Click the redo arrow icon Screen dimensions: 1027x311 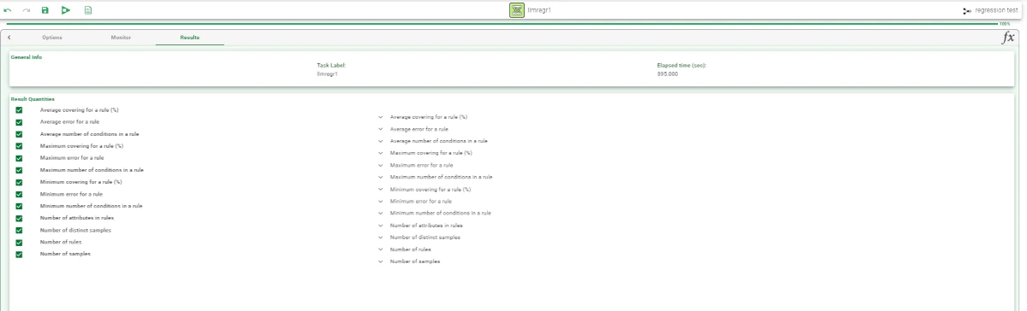(x=27, y=10)
